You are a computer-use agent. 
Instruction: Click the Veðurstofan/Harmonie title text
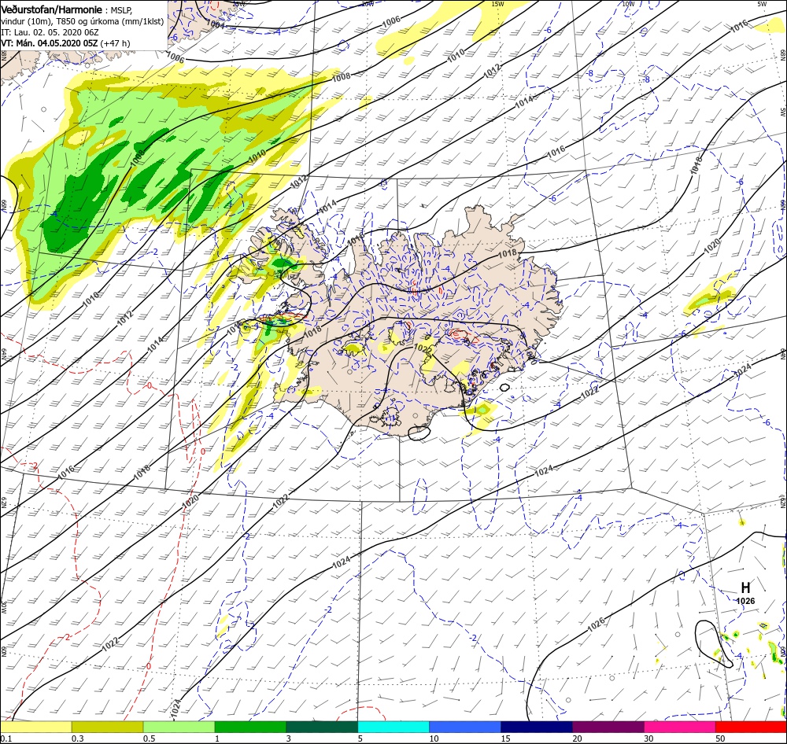click(51, 9)
